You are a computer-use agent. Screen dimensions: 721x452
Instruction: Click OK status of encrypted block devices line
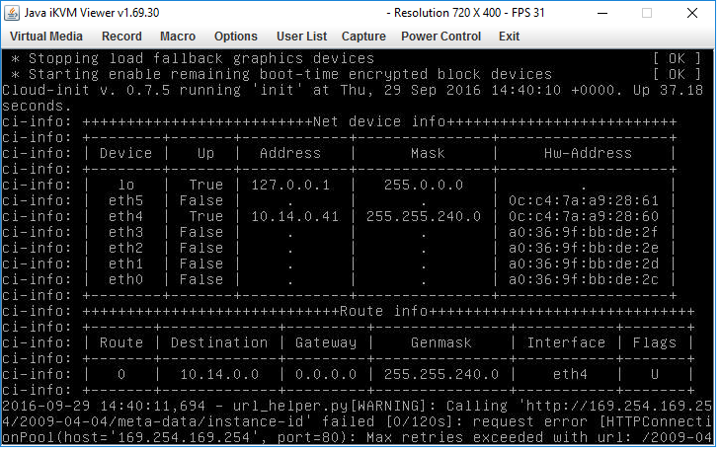(677, 74)
